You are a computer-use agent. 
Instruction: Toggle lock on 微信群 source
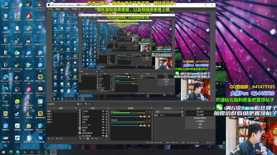click(106, 127)
